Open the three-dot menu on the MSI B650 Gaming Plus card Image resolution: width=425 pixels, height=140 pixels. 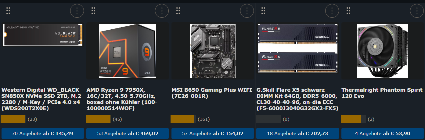pyautogui.click(x=247, y=11)
